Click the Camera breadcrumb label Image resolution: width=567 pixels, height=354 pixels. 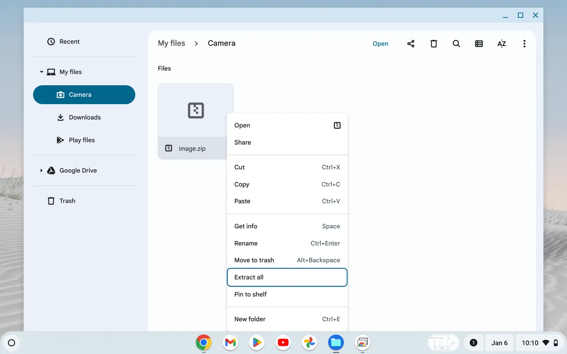[x=222, y=43]
